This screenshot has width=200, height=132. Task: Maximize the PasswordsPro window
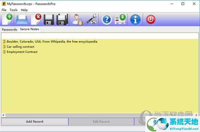coord(183,4)
